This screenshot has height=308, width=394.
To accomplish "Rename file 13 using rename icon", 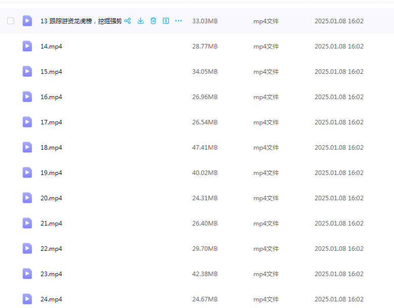I will 166,21.
